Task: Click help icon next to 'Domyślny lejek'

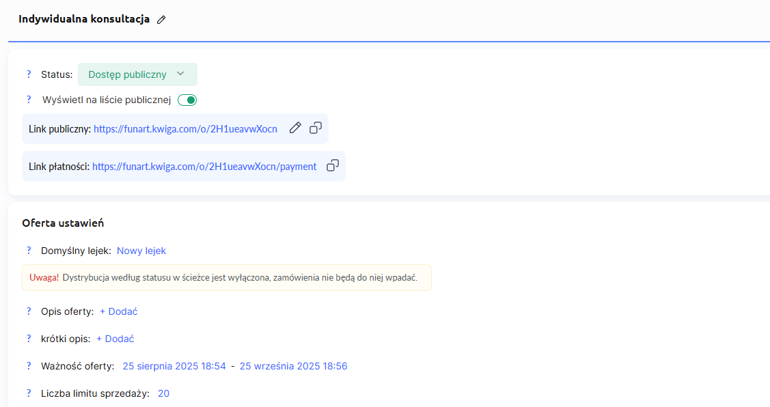Action: click(x=29, y=251)
